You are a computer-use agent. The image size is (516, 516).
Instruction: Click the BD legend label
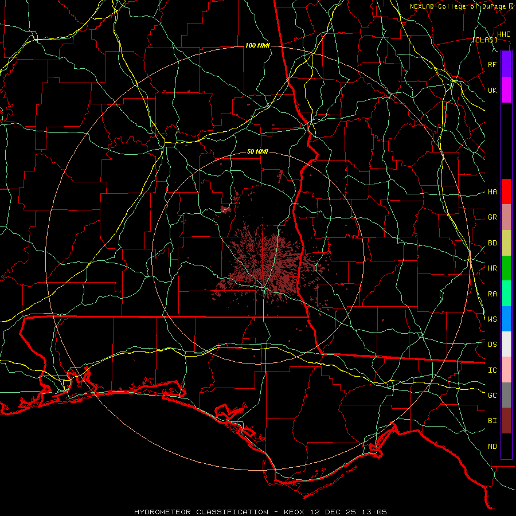click(x=492, y=243)
